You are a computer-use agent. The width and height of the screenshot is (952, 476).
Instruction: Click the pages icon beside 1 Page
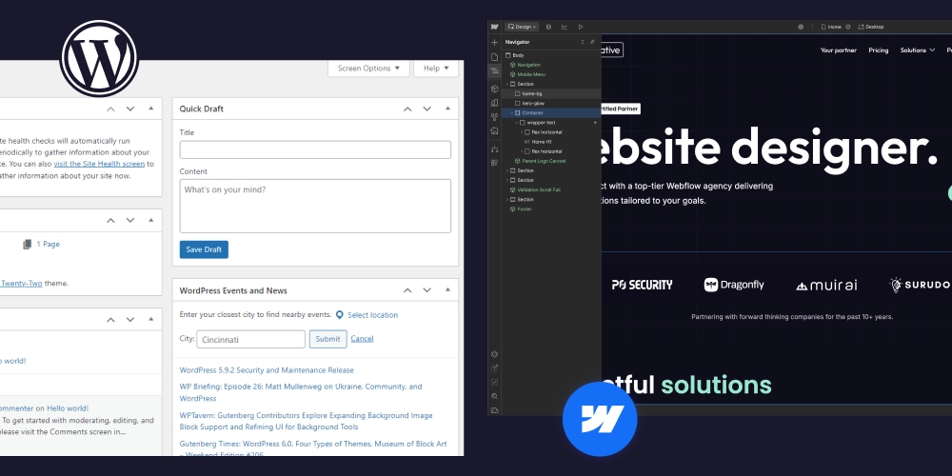28,244
